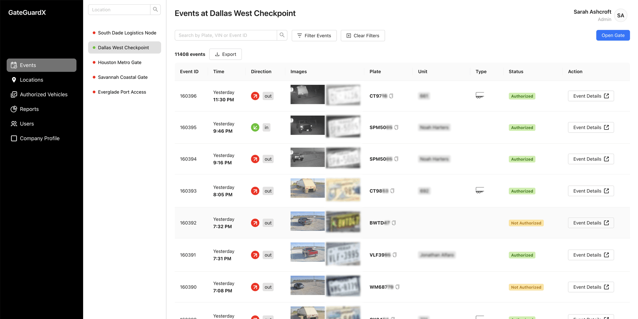Go to Authorized Vehicles in sidebar
This screenshot has width=638, height=319.
pyautogui.click(x=44, y=94)
